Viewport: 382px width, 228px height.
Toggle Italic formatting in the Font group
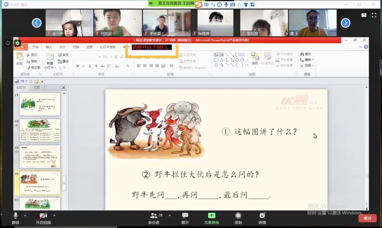click(83, 65)
